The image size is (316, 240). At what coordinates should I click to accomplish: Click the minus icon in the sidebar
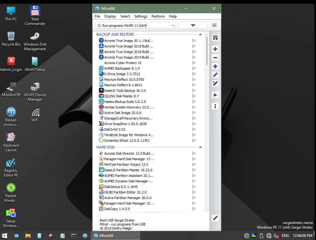[x=215, y=58]
